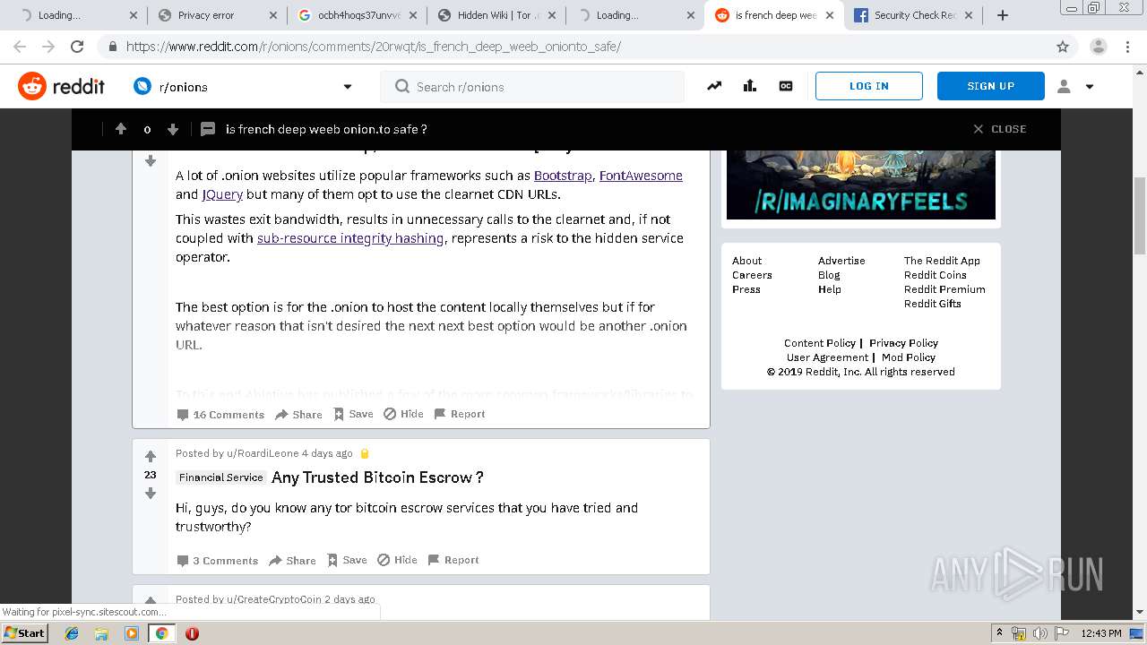Click the address bar URL
This screenshot has width=1147, height=645.
pyautogui.click(x=373, y=47)
